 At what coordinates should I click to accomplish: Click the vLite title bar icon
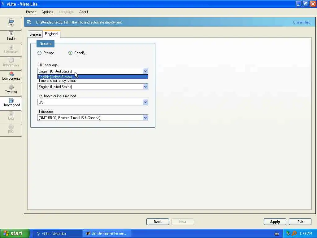click(x=2, y=4)
